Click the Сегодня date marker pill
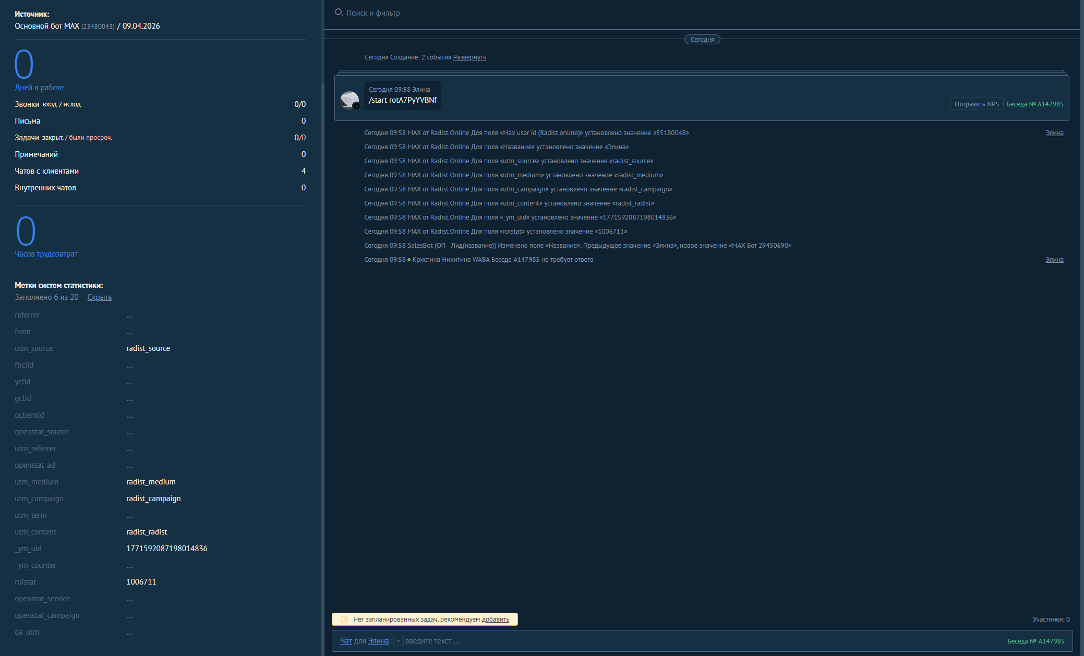Viewport: 1084px width, 656px height. pyautogui.click(x=702, y=40)
